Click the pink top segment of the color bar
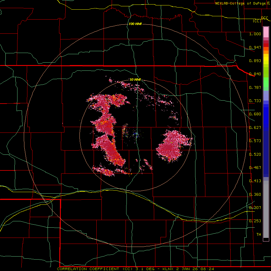Viewport: 271px width, 271px height. 266,32
